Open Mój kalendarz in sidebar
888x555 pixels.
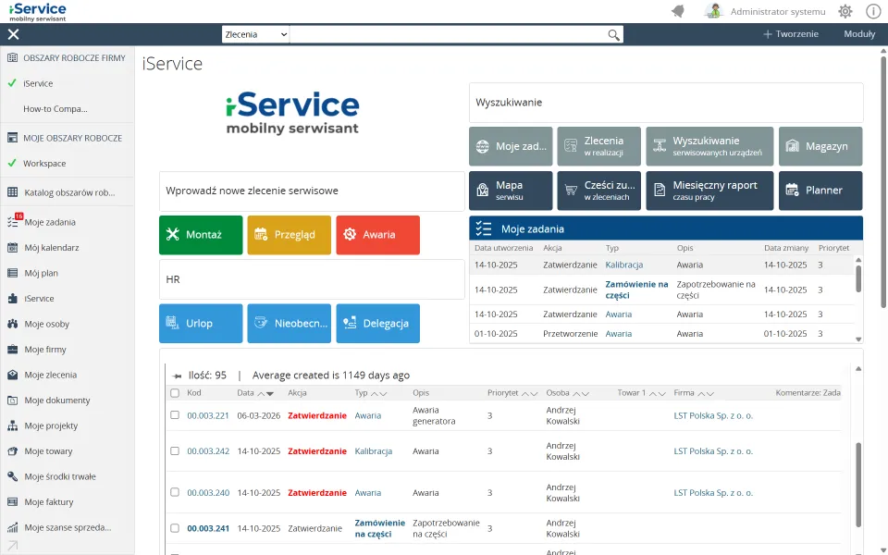tap(51, 248)
